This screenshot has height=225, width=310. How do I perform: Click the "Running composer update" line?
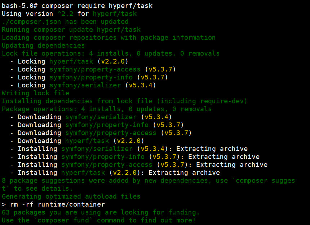tap(71, 30)
